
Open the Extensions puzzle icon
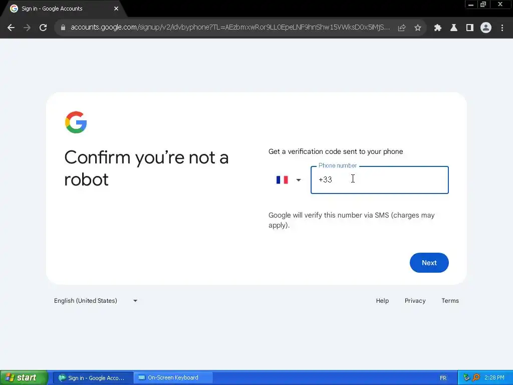(438, 28)
